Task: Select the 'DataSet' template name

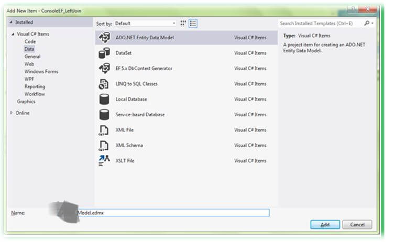Action: point(123,53)
